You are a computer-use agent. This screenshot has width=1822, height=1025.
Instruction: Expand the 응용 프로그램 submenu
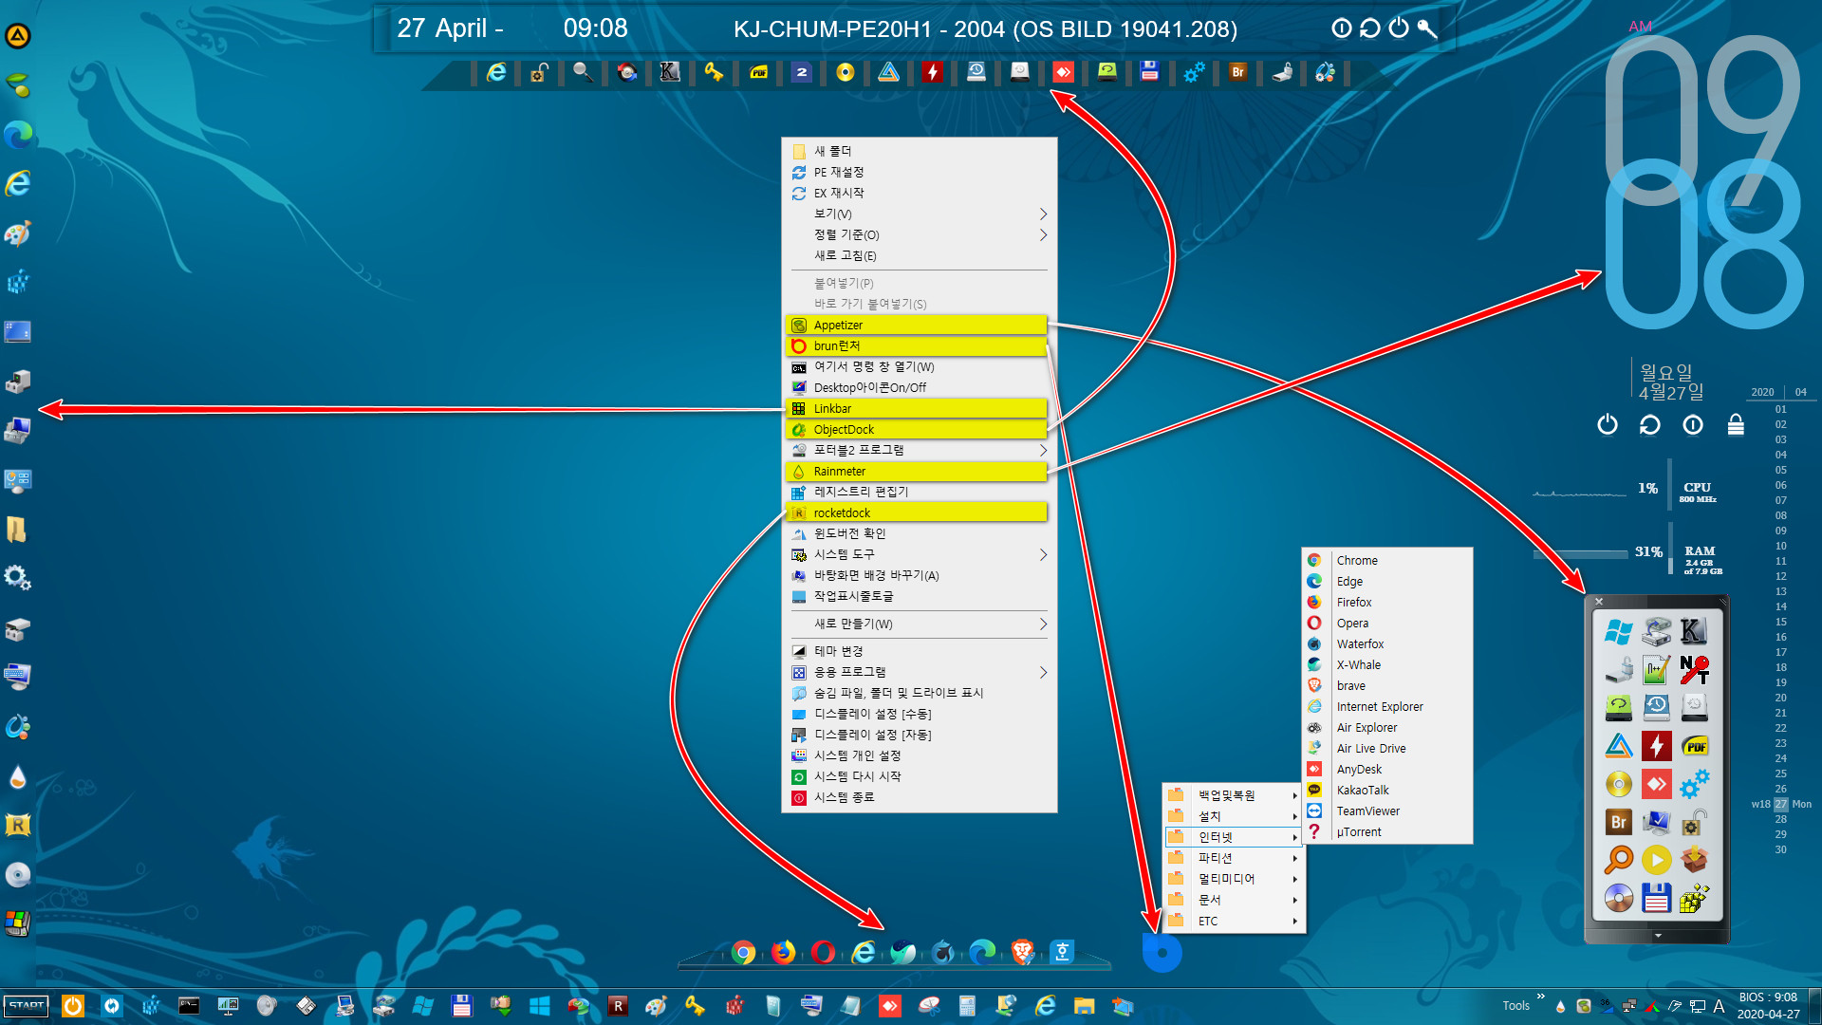(919, 672)
